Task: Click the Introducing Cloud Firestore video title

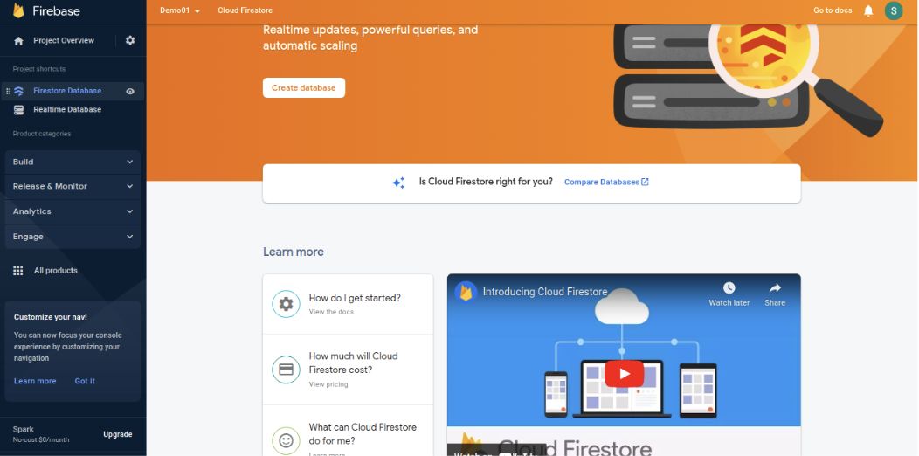Action: coord(544,292)
